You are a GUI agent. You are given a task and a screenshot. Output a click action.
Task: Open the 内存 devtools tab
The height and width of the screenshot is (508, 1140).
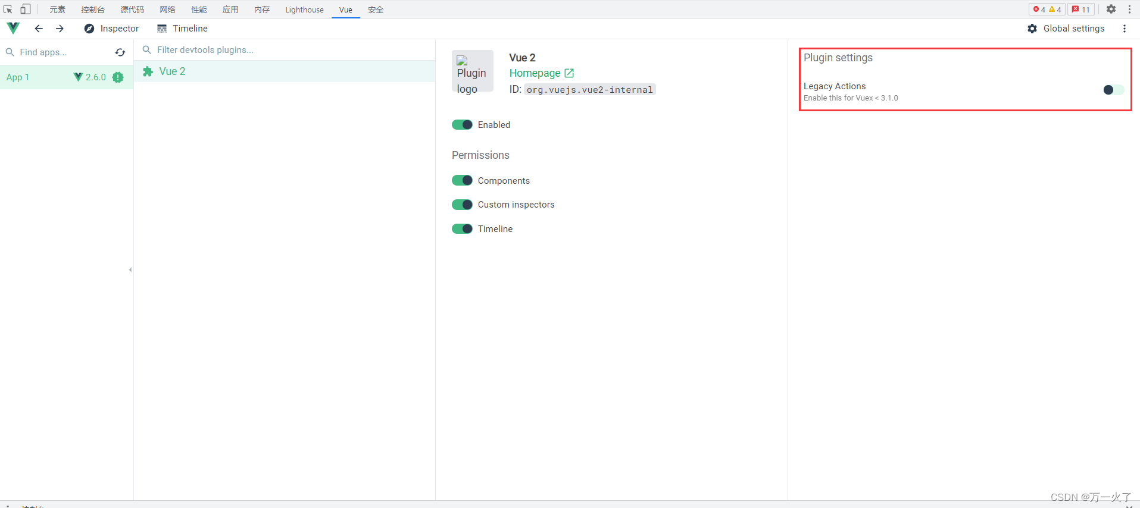point(262,10)
